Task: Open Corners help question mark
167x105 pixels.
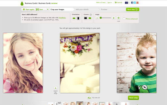Action: click(91, 14)
